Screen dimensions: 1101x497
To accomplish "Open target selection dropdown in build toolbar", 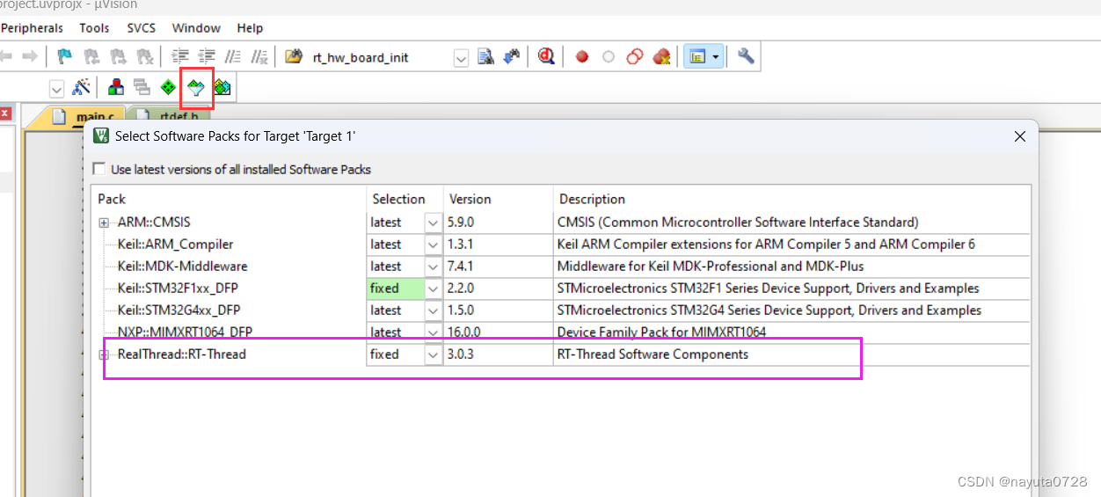I will pos(56,88).
